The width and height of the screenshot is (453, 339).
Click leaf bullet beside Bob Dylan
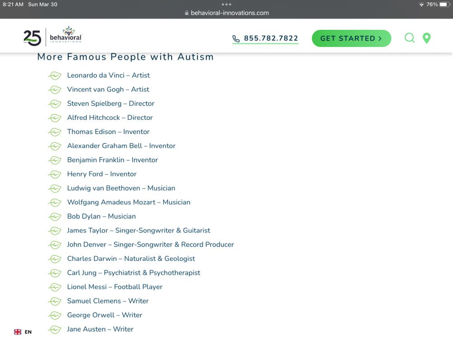pyautogui.click(x=54, y=217)
